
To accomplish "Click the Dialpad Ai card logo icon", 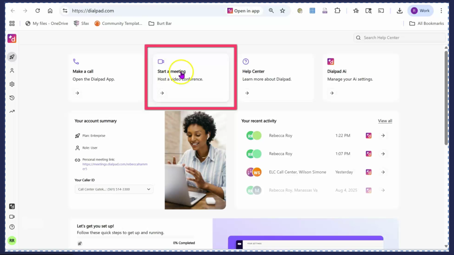I will pyautogui.click(x=331, y=61).
